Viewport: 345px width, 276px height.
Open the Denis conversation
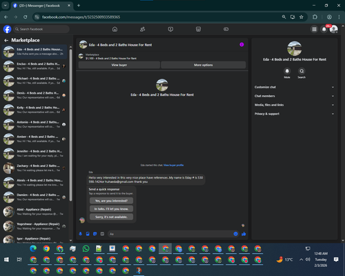34,95
